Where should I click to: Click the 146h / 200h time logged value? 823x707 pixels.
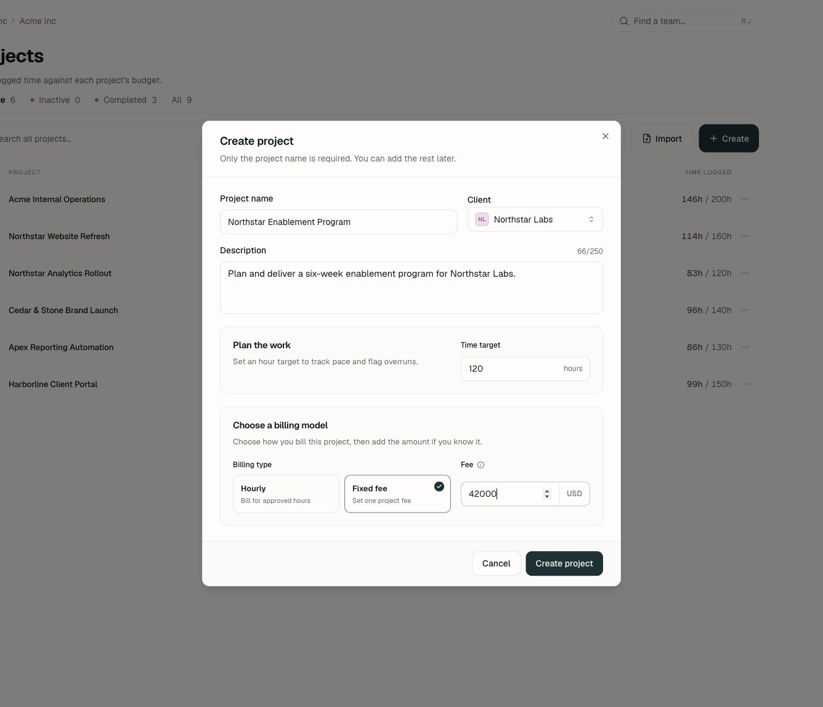[707, 199]
